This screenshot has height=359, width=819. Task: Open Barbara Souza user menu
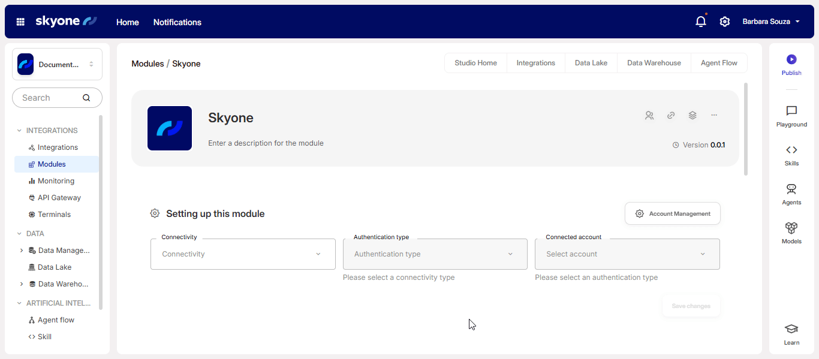[770, 22]
